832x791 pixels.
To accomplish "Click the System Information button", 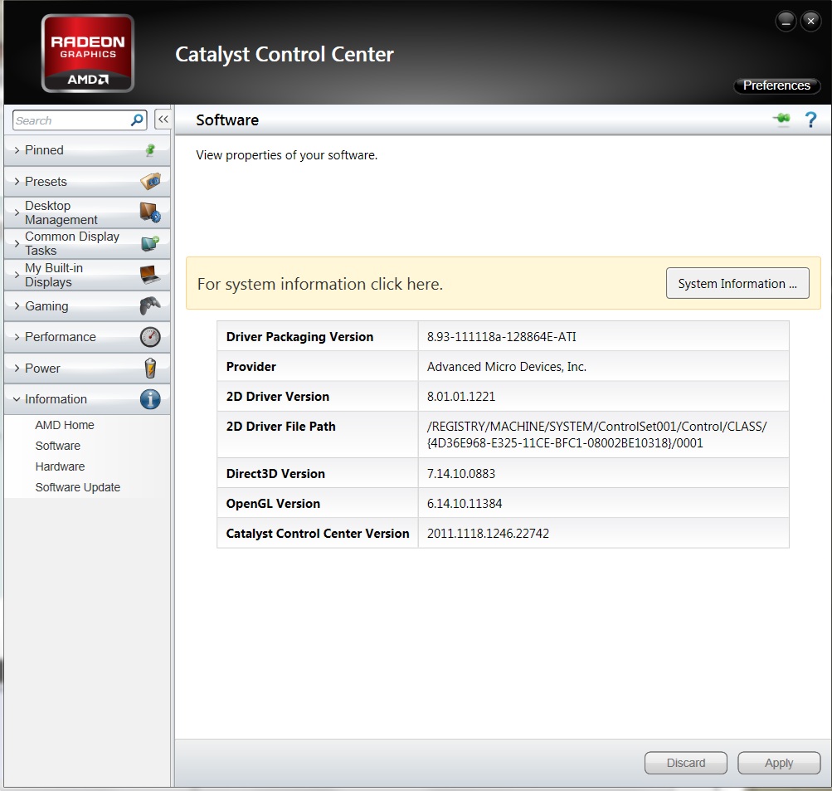I will point(737,284).
